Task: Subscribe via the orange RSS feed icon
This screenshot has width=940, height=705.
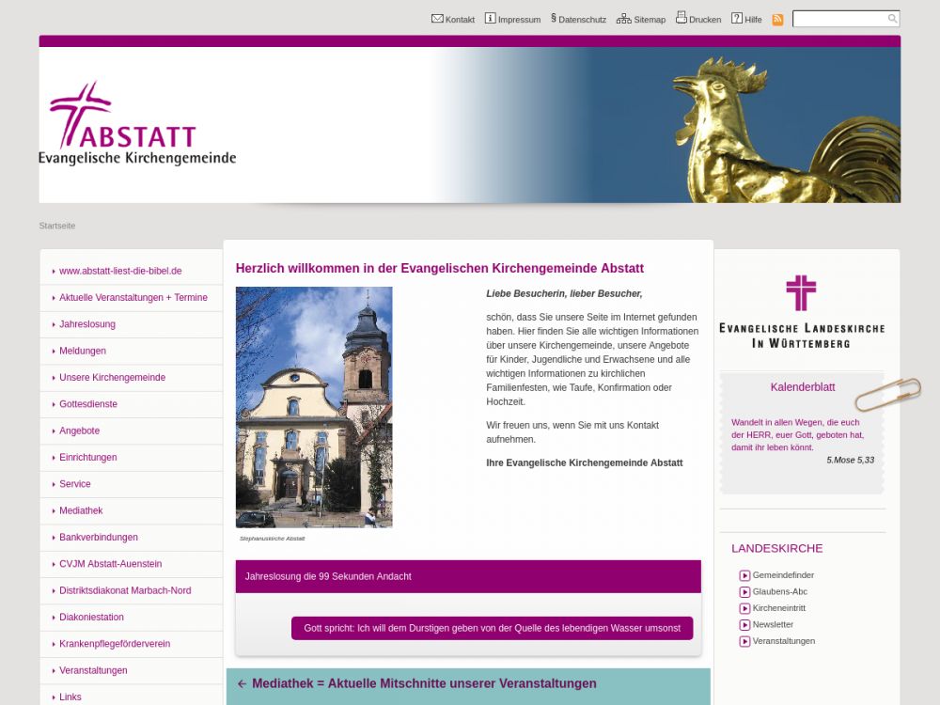Action: coord(777,19)
